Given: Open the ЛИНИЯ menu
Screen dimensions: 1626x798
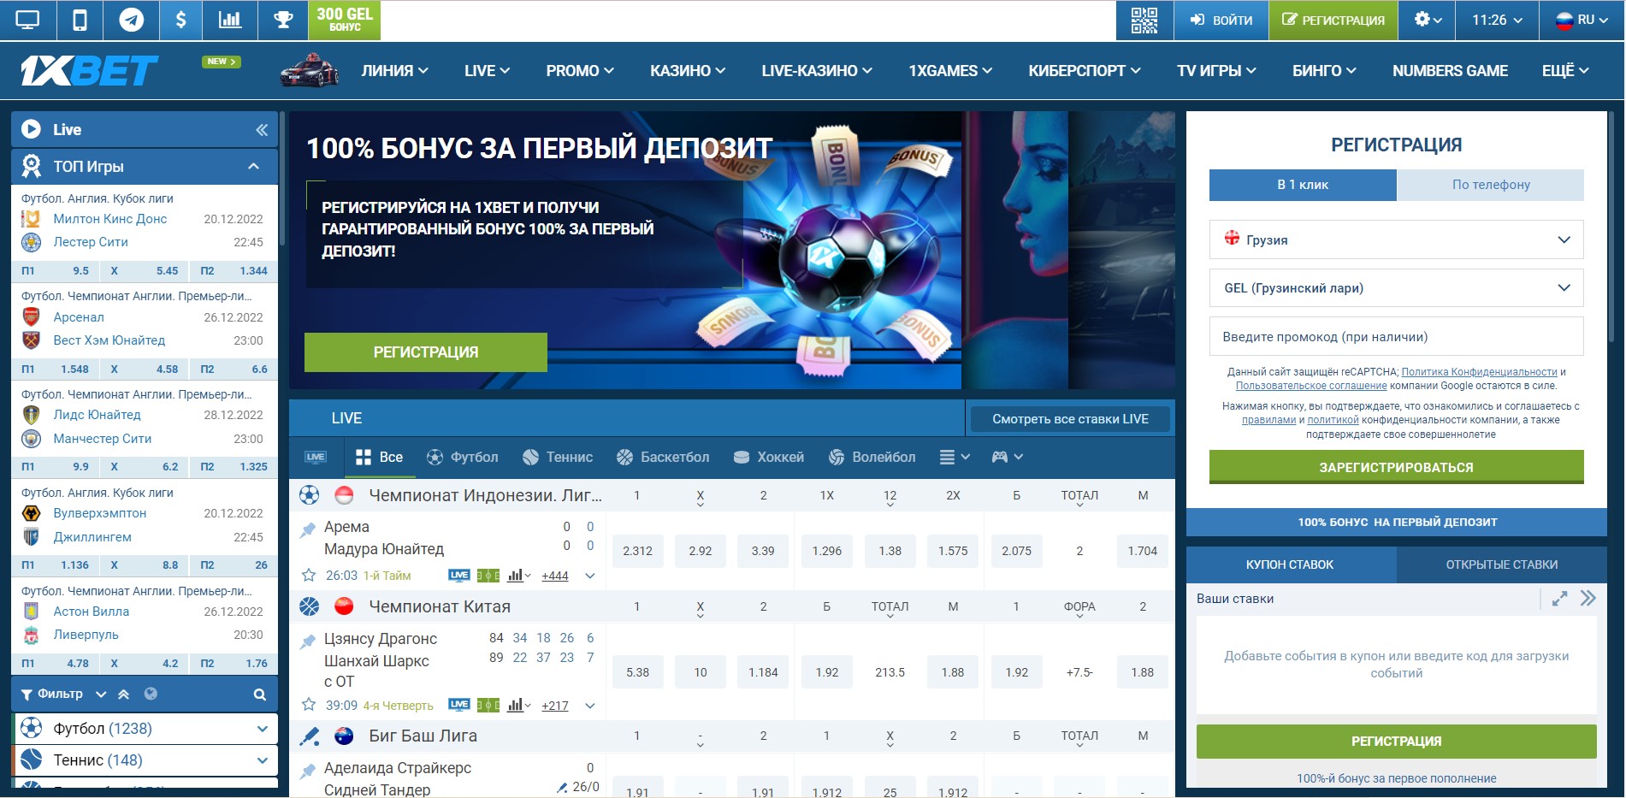Looking at the screenshot, I should tap(394, 71).
